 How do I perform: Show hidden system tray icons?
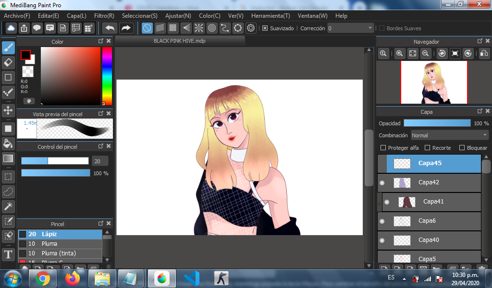(404, 278)
